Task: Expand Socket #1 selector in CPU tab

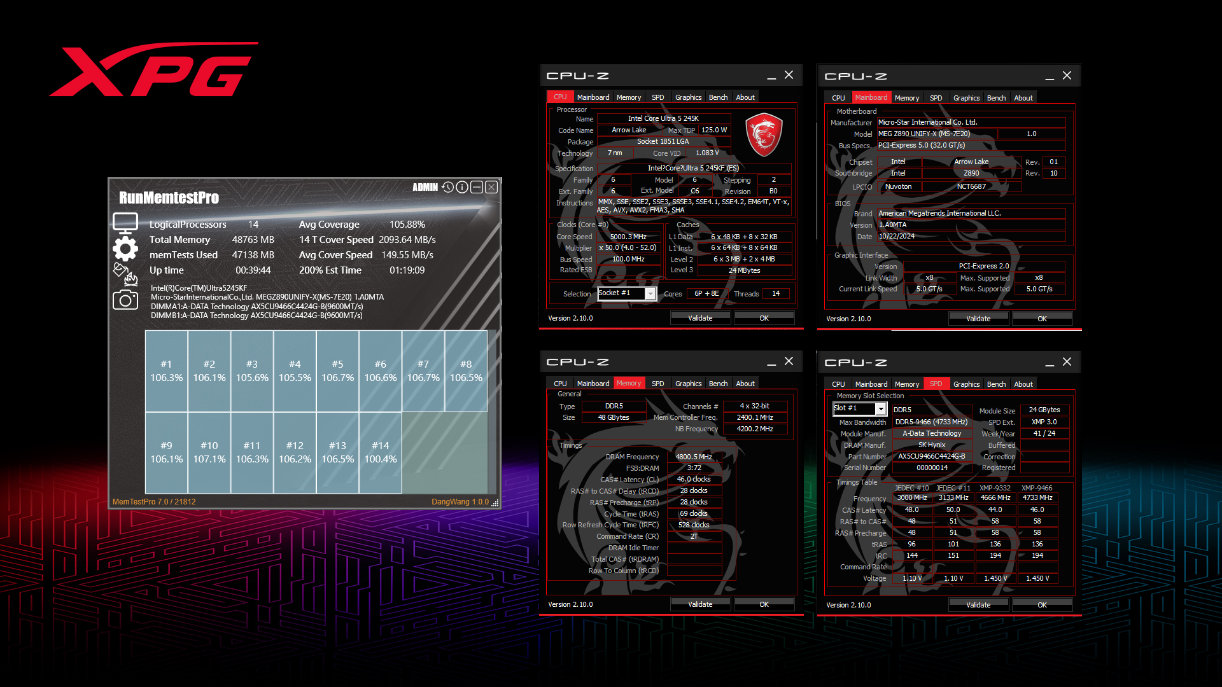Action: coord(650,294)
